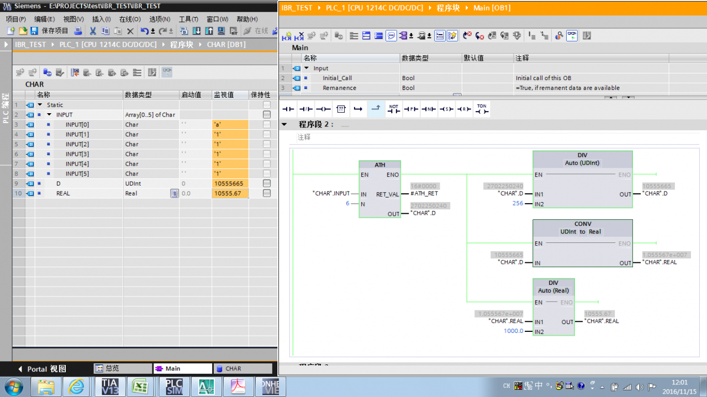Click the insert network icon

point(287,36)
